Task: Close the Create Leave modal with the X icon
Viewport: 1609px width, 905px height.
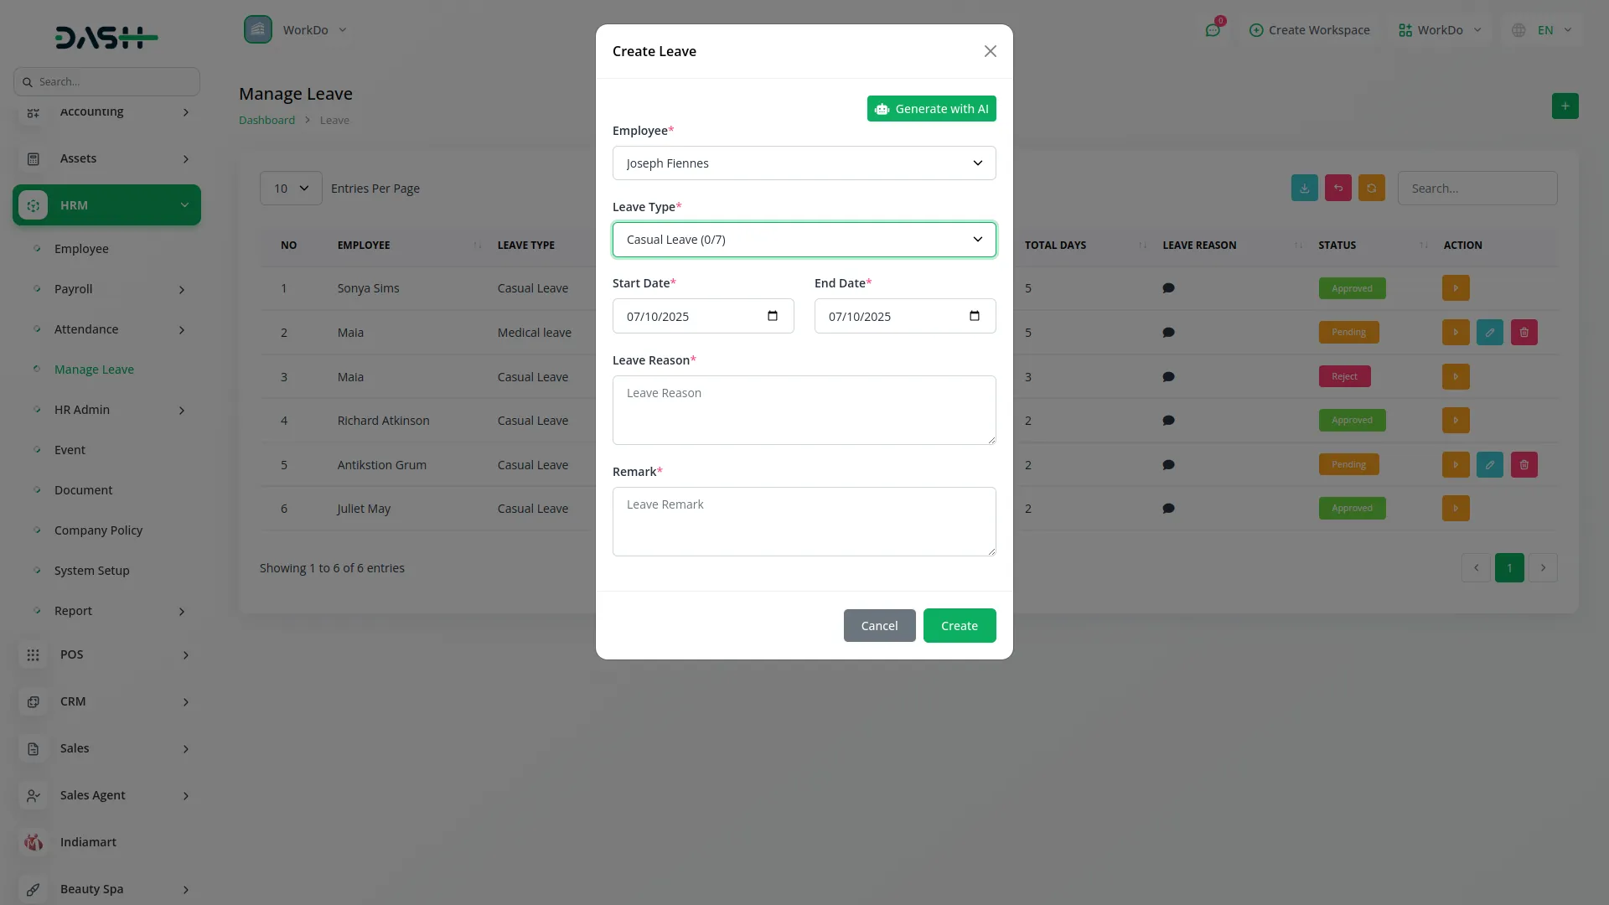Action: click(x=990, y=51)
